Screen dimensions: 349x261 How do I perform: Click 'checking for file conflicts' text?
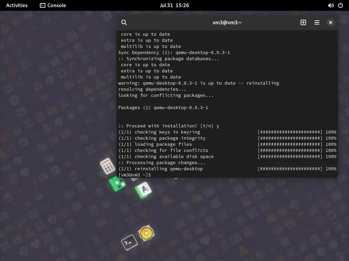click(171, 150)
